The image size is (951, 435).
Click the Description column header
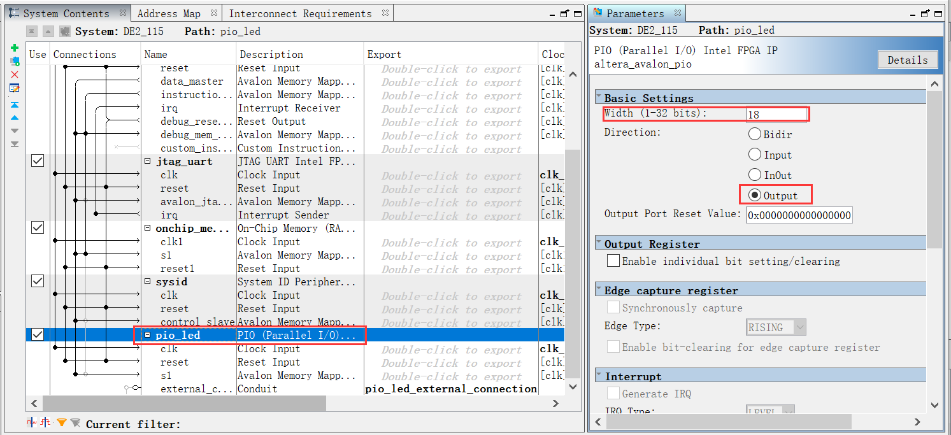coord(300,54)
